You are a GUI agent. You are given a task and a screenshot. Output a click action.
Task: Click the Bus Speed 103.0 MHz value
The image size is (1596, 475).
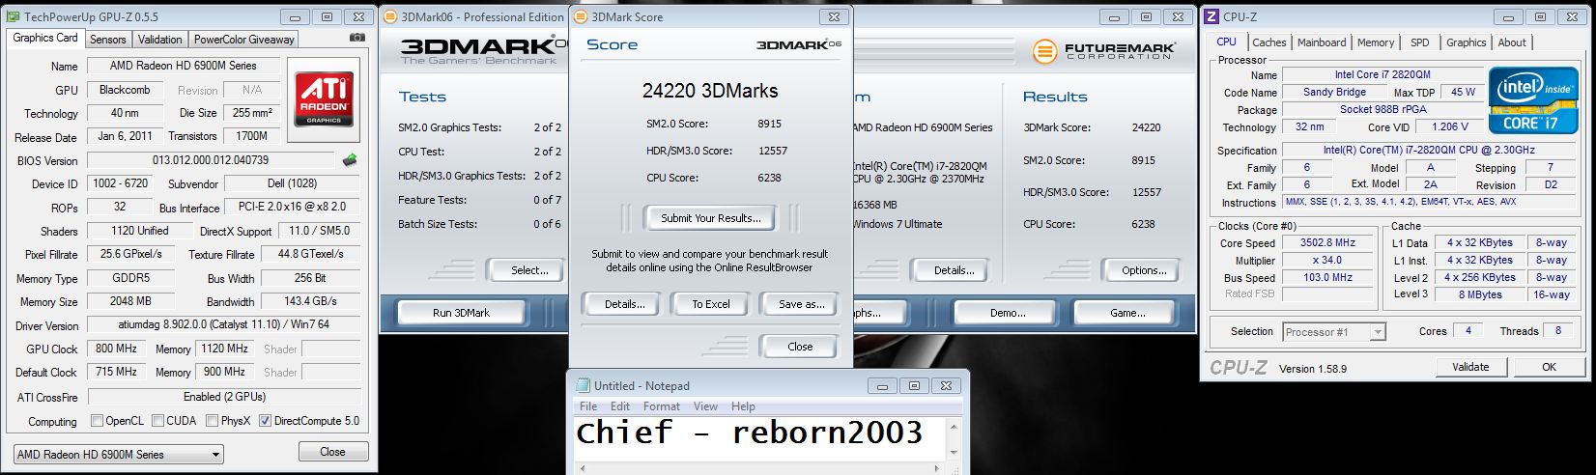pyautogui.click(x=1327, y=277)
